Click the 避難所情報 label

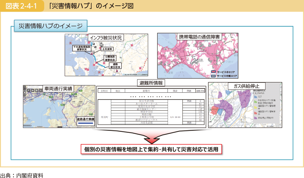point(151,83)
